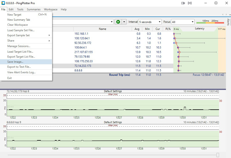This screenshot has width=231, height=158.
Task: Click the green Start trace play button
Action: pyautogui.click(x=118, y=22)
